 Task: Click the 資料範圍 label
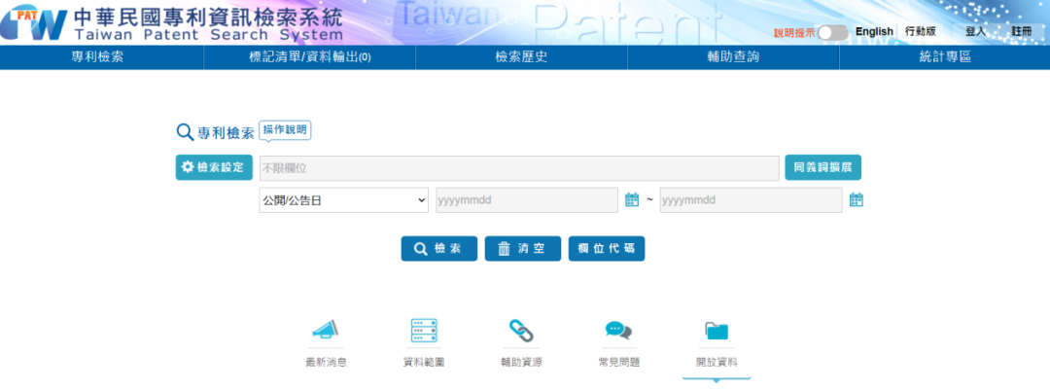point(424,363)
